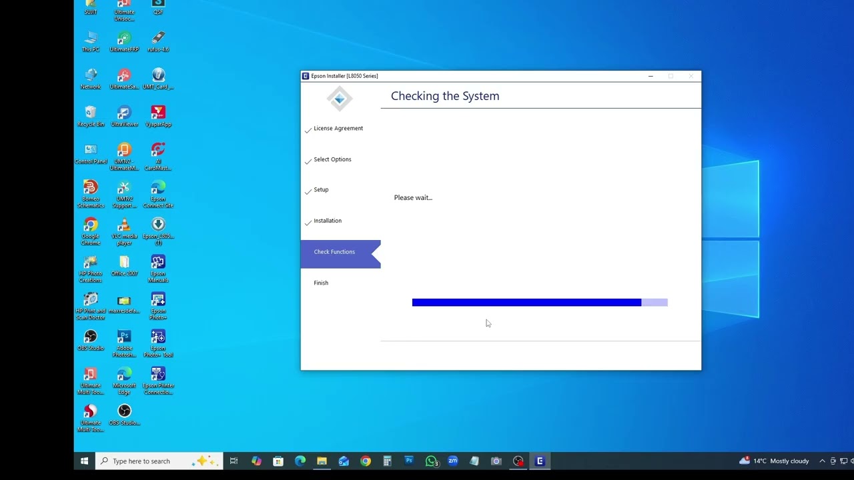Select the OBS Studio desktop shortcut
The height and width of the screenshot is (480, 854).
tap(91, 340)
